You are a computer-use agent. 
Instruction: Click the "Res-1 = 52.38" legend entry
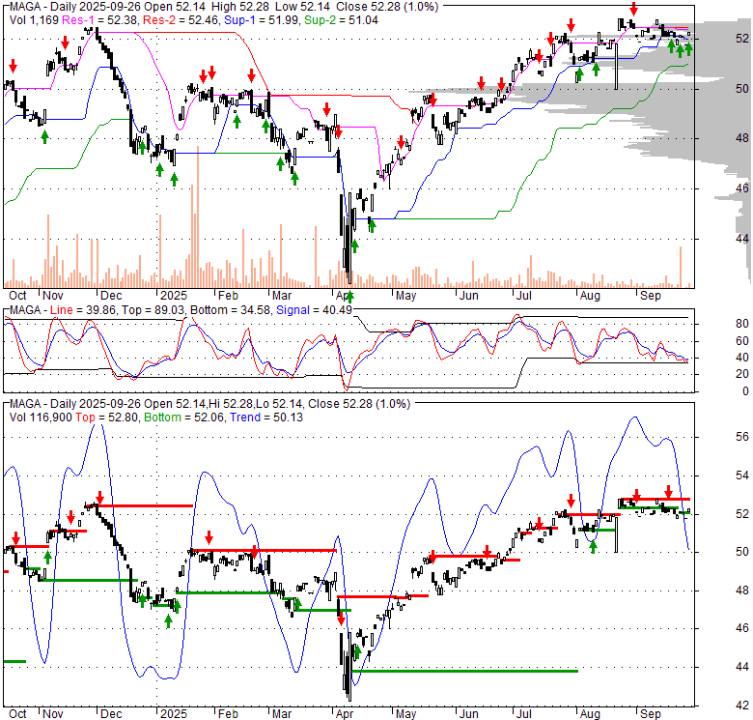click(x=99, y=20)
